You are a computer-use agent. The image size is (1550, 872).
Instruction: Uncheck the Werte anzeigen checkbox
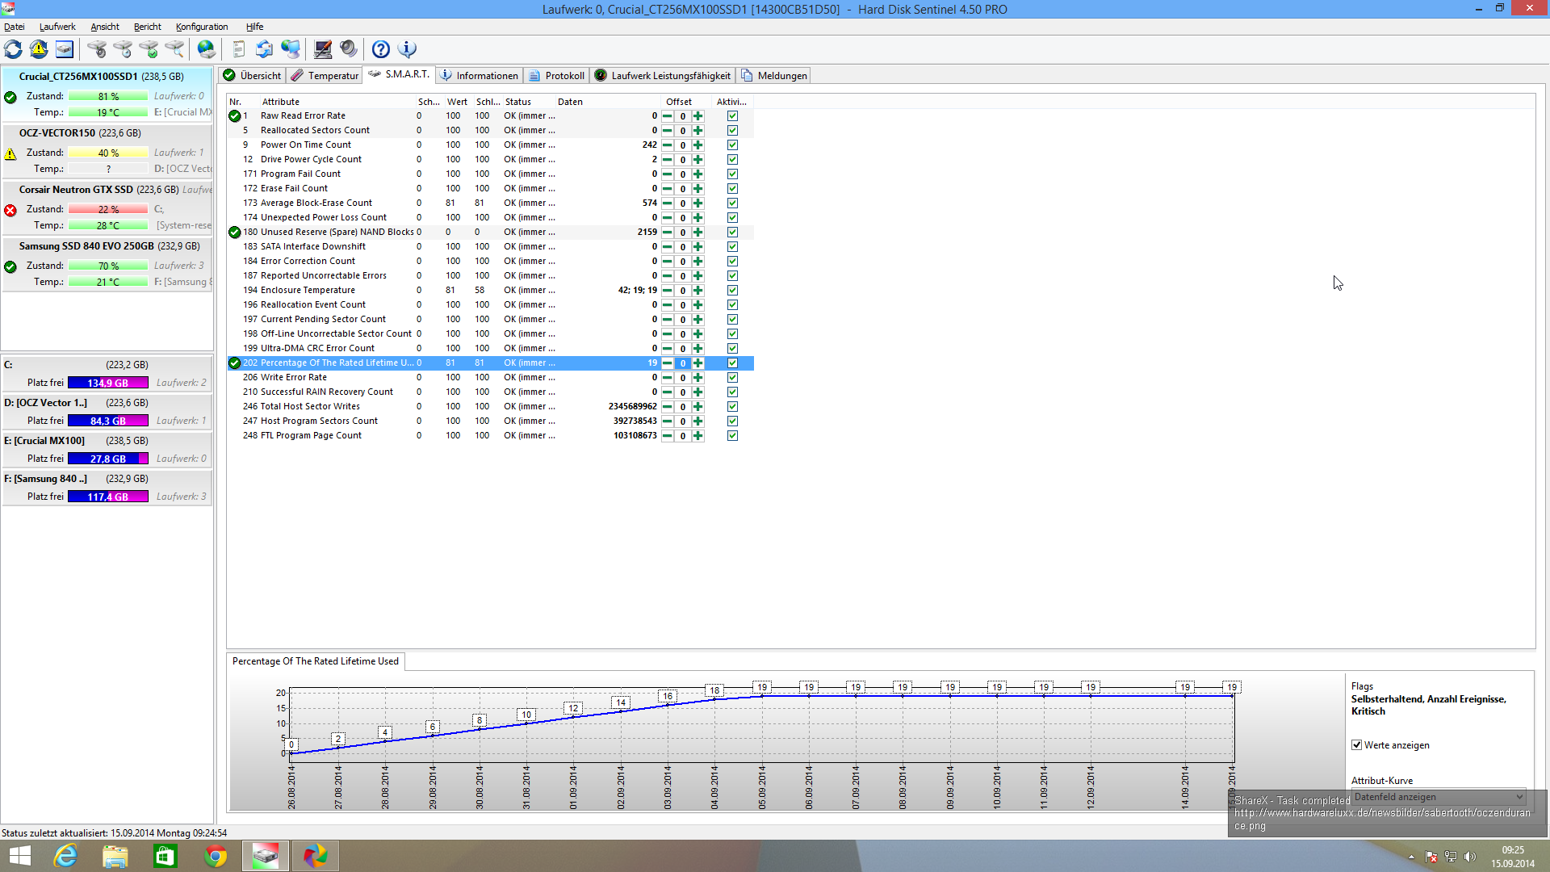[x=1356, y=745]
